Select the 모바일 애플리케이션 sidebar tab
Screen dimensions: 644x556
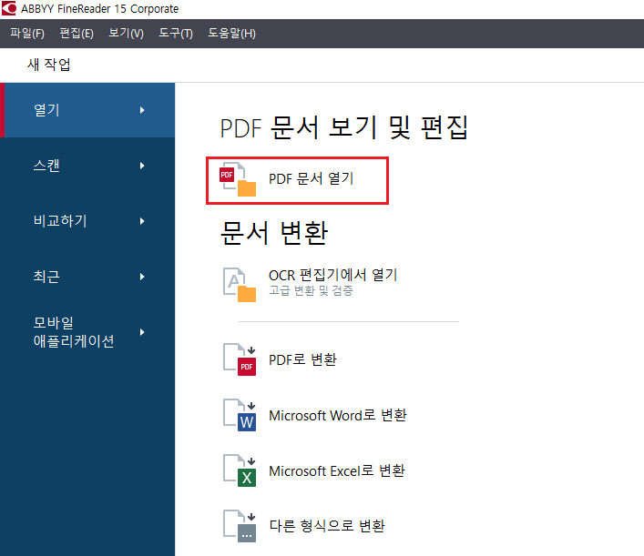tap(87, 332)
